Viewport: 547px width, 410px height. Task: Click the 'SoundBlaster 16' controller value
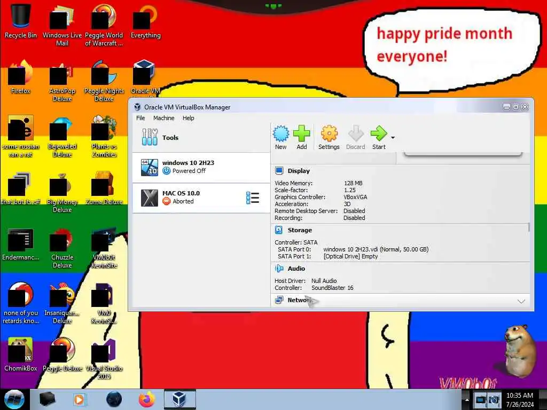click(332, 288)
